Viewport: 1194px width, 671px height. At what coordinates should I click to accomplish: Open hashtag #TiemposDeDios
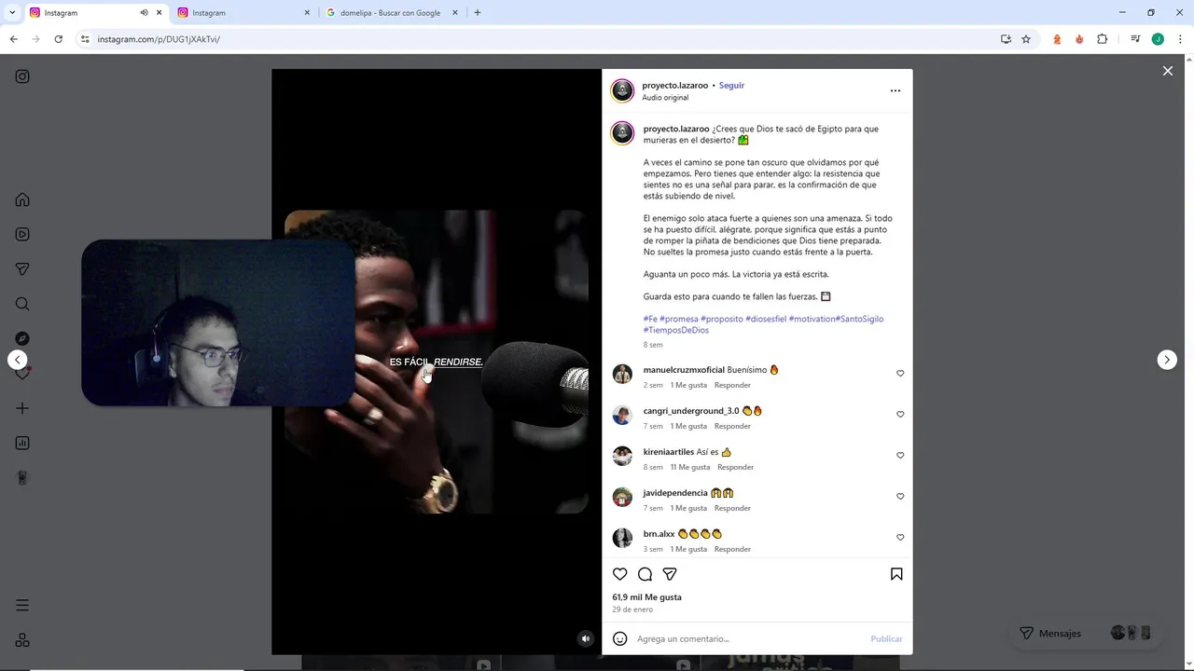(676, 330)
